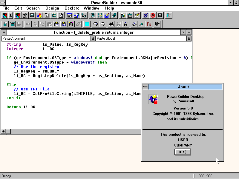Image resolution: width=239 pixels, height=179 pixels.
Task: Click the Uncomment selection bubble icon
Action: [103, 24]
